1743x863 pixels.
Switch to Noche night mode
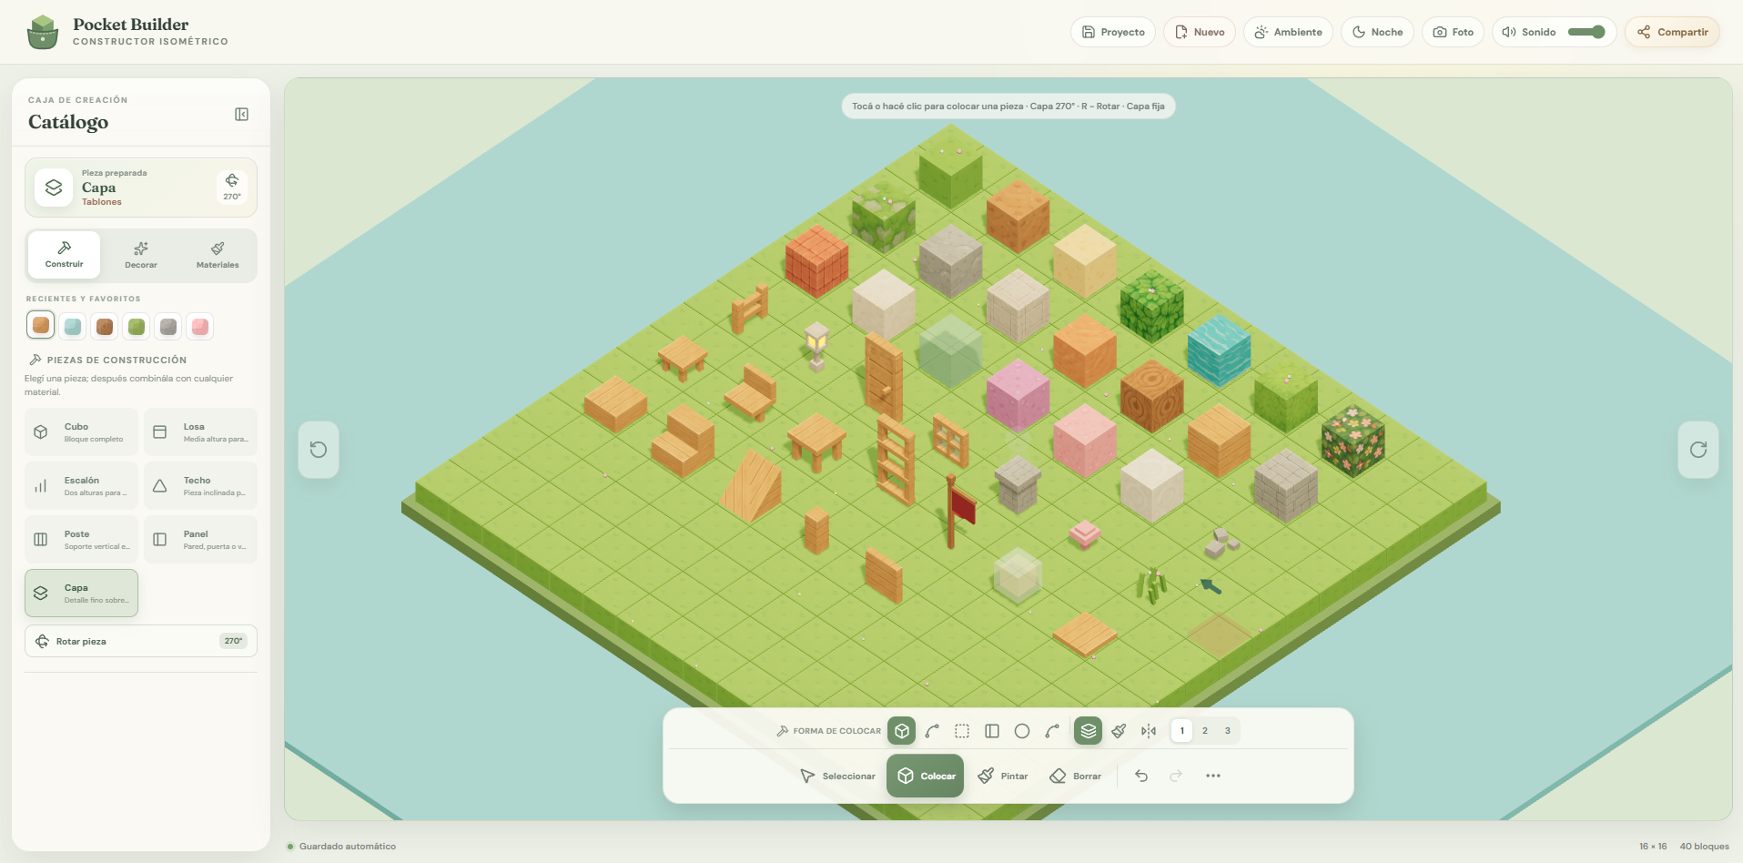click(1378, 32)
